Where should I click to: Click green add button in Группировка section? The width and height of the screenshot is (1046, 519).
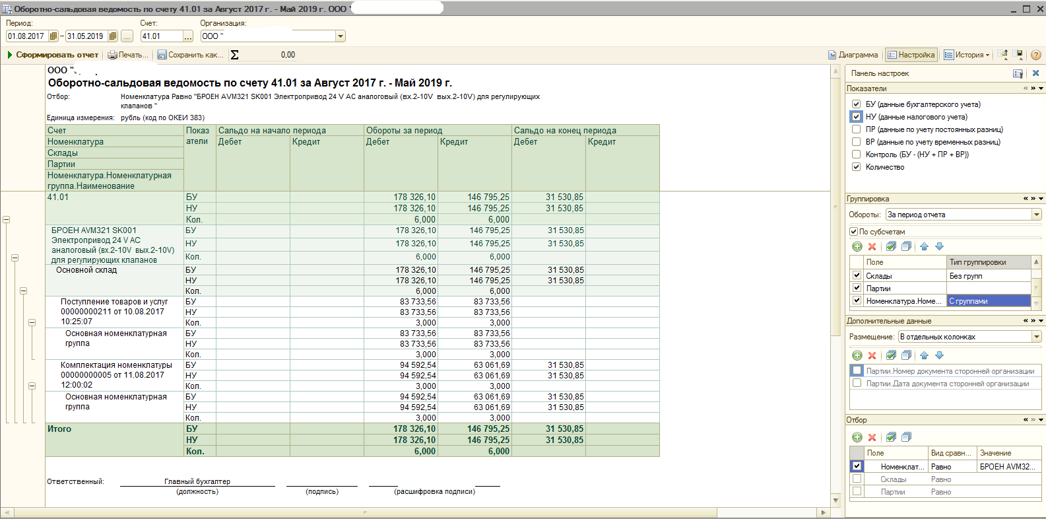857,246
